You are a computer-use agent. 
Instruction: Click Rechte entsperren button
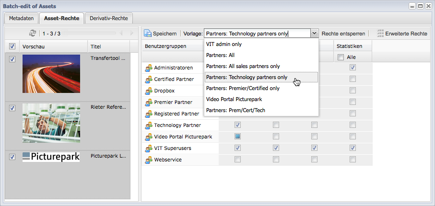[x=343, y=34]
